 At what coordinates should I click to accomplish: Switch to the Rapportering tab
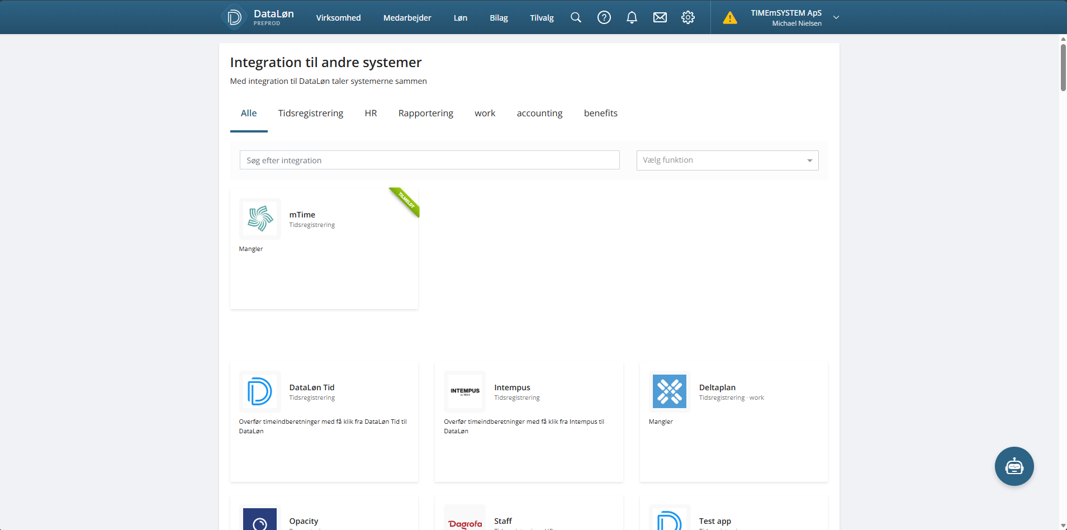pyautogui.click(x=426, y=113)
